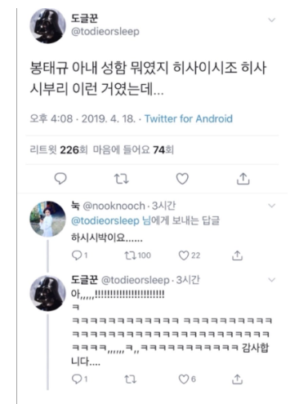View the 마음에 들어요 74회 likes list
The width and height of the screenshot is (308, 404).
tap(133, 149)
